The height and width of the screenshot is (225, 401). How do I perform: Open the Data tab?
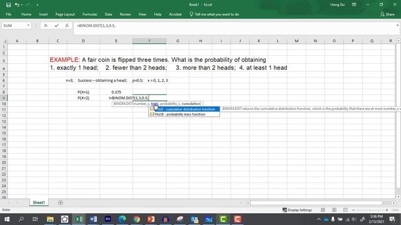tap(108, 14)
